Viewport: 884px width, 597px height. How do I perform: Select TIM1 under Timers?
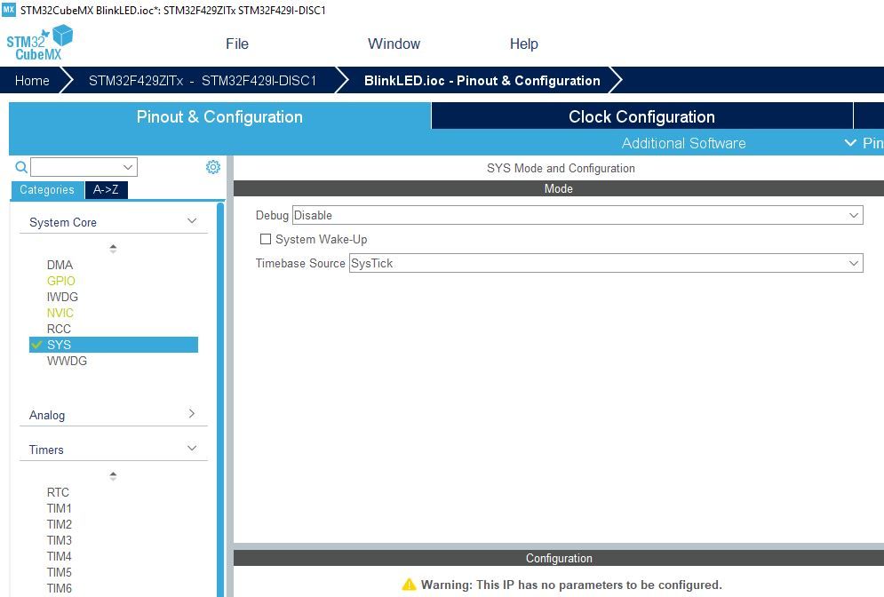60,508
